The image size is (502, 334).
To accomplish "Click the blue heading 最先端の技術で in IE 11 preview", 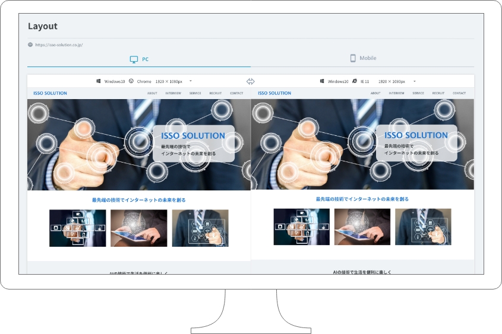I will click(362, 199).
